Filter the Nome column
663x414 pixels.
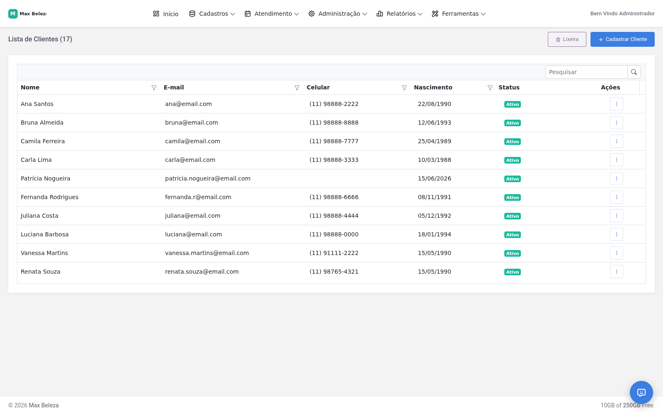154,88
